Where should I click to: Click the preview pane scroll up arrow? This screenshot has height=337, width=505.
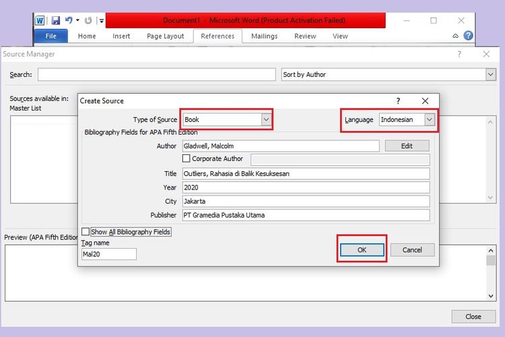point(490,251)
